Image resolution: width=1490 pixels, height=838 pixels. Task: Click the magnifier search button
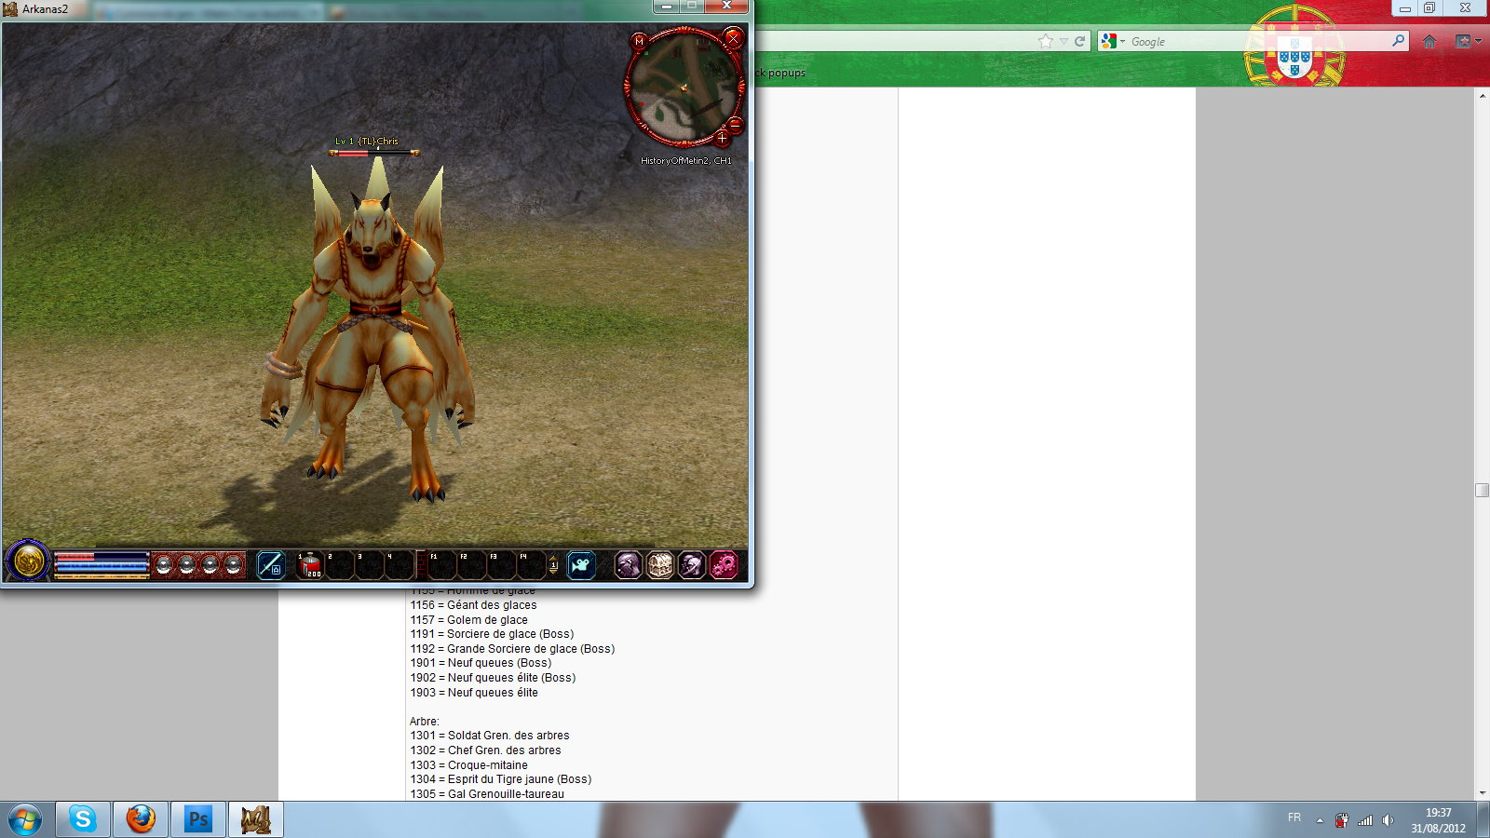pyautogui.click(x=1398, y=41)
